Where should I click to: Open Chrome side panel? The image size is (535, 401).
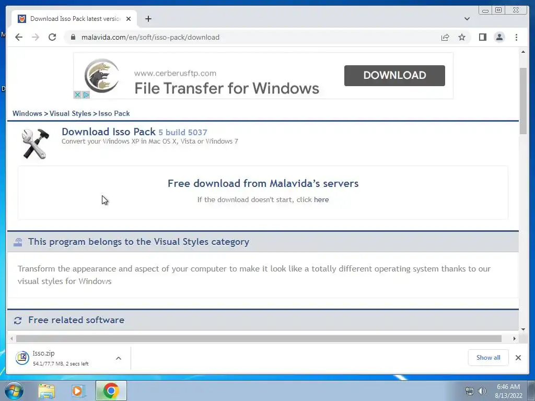tap(482, 37)
